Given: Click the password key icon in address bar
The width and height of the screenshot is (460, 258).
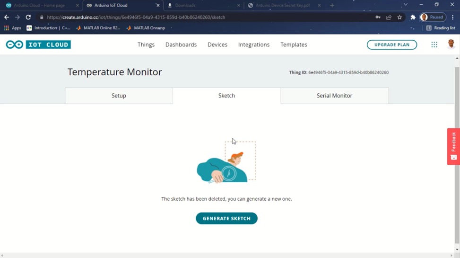Looking at the screenshot, I should pyautogui.click(x=378, y=18).
